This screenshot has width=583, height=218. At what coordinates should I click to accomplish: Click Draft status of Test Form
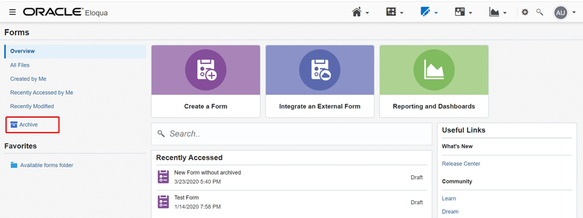417,202
